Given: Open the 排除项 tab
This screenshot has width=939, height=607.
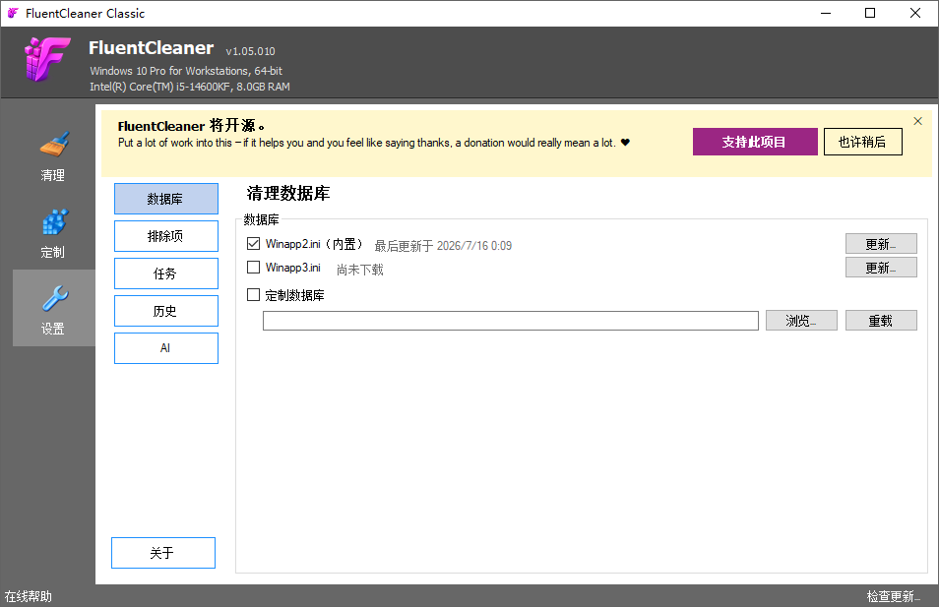Looking at the screenshot, I should click(x=166, y=236).
